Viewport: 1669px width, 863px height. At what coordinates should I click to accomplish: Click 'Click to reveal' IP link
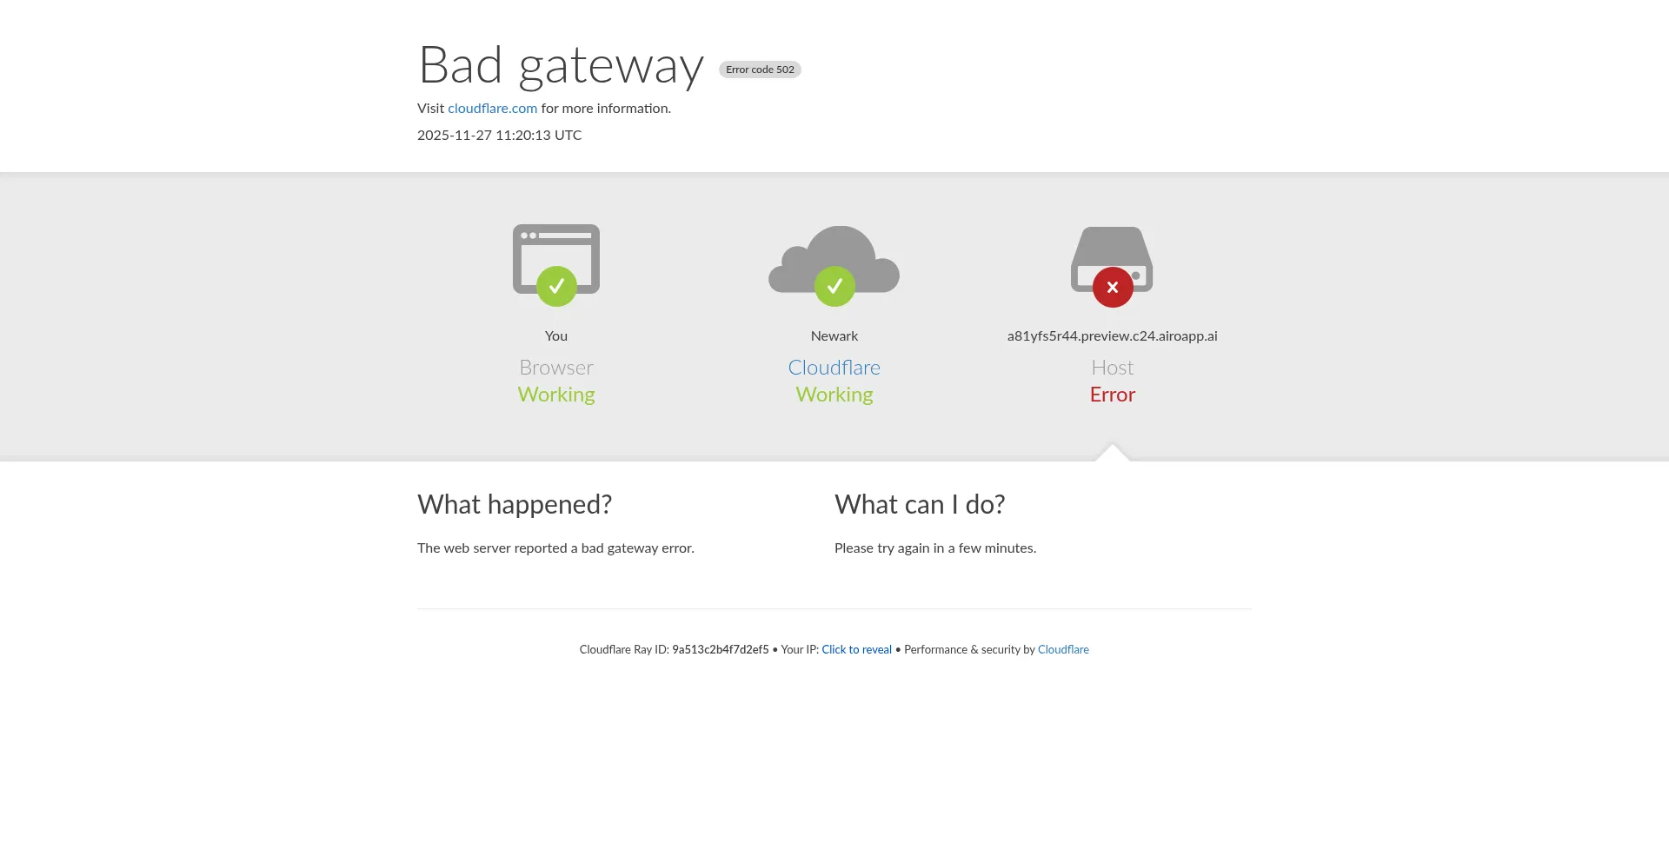(x=857, y=650)
